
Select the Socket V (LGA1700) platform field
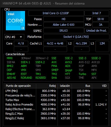coord(76,37)
